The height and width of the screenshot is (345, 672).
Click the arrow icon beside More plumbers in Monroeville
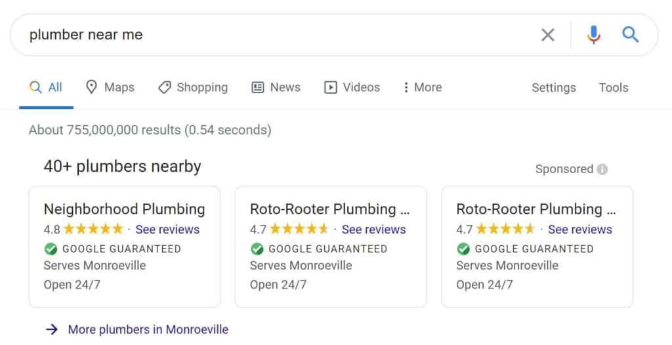[52, 329]
